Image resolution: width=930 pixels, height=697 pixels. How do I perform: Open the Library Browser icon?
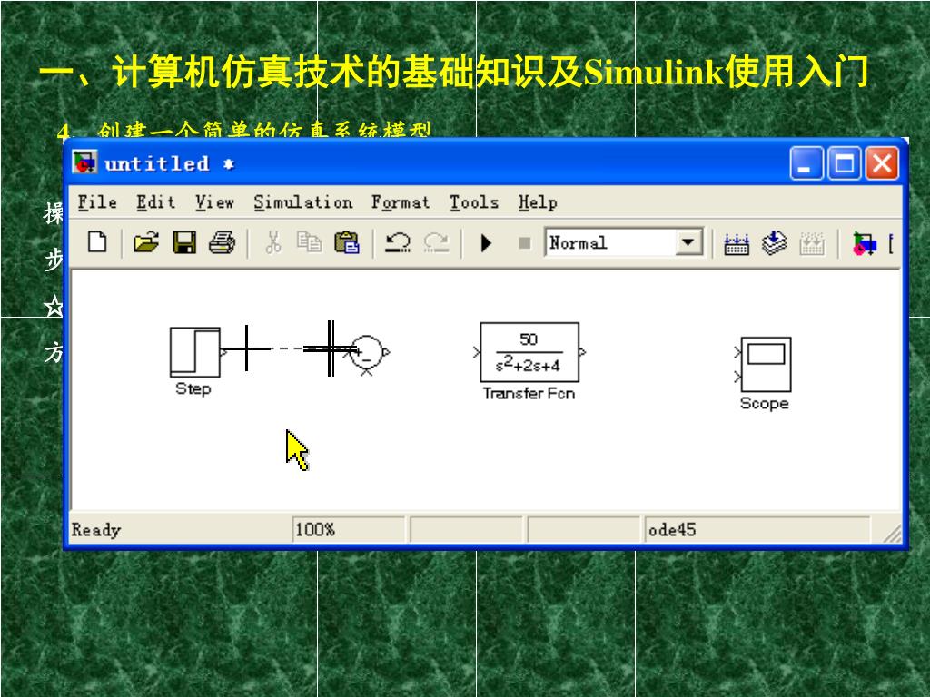click(x=865, y=243)
